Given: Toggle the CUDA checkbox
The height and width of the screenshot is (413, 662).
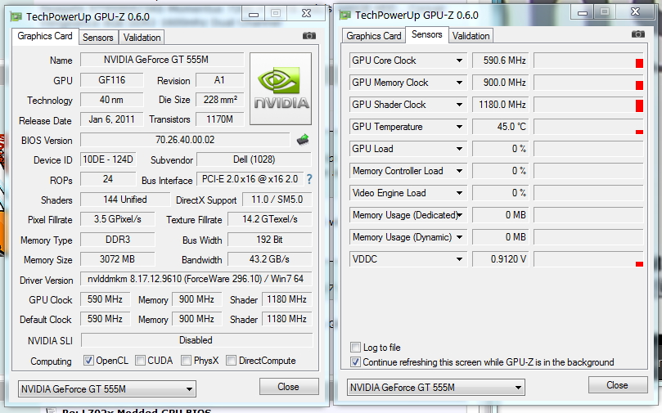Looking at the screenshot, I should [x=140, y=361].
